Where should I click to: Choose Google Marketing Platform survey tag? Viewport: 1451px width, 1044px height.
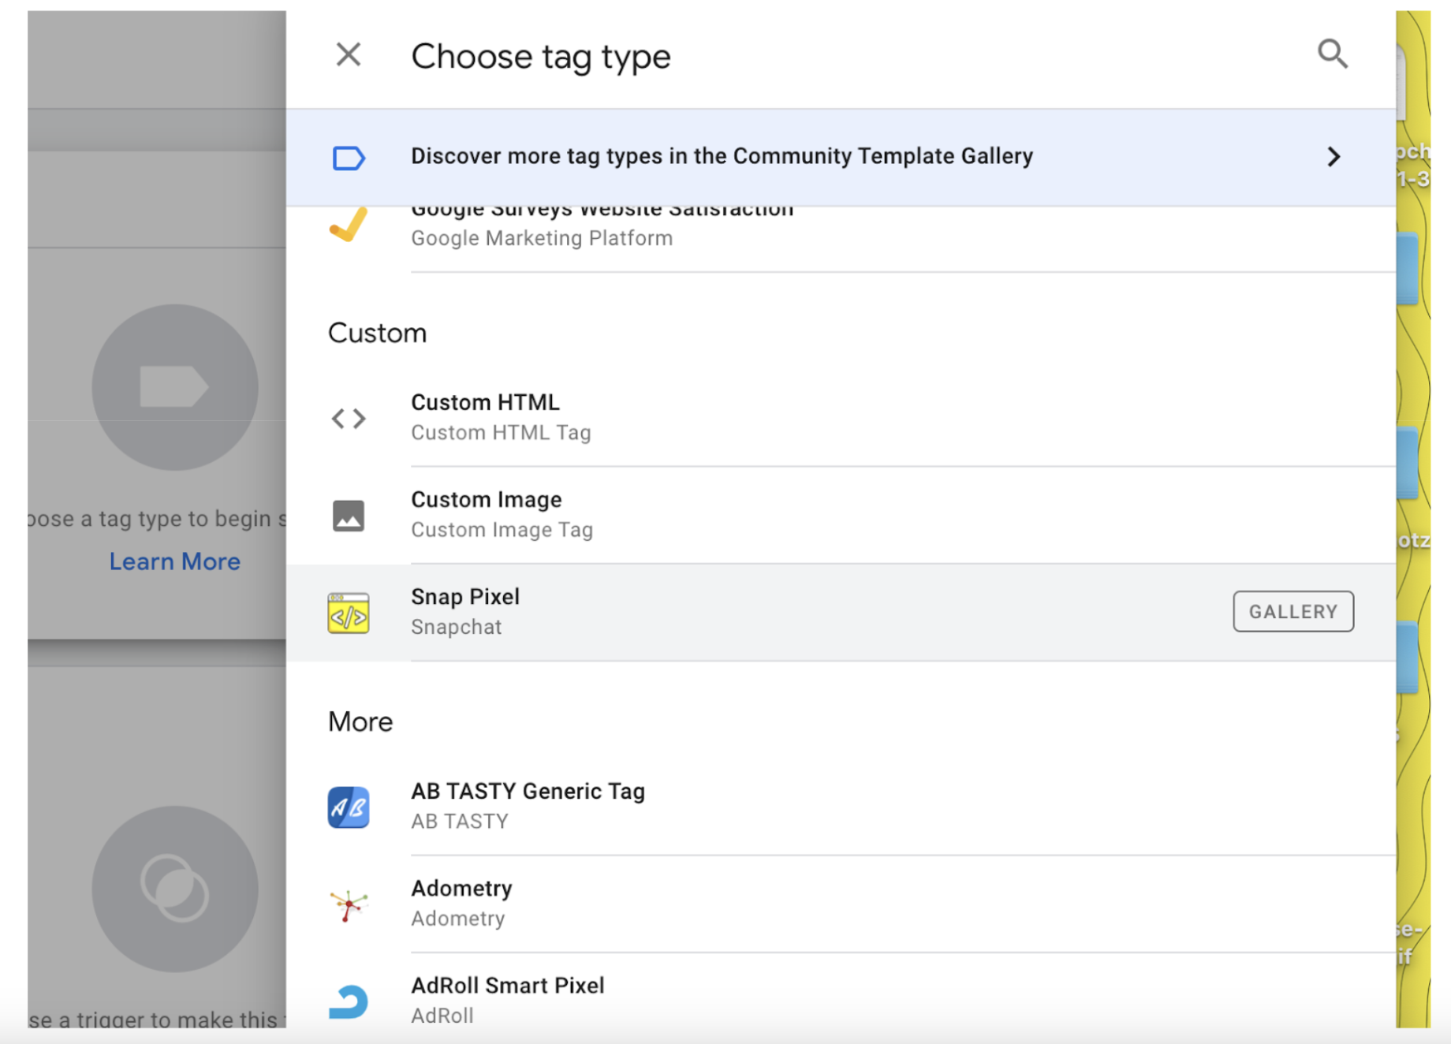(841, 239)
